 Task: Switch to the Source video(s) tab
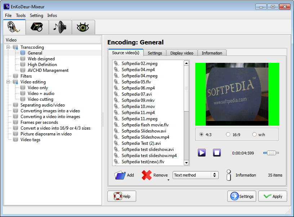pos(126,53)
